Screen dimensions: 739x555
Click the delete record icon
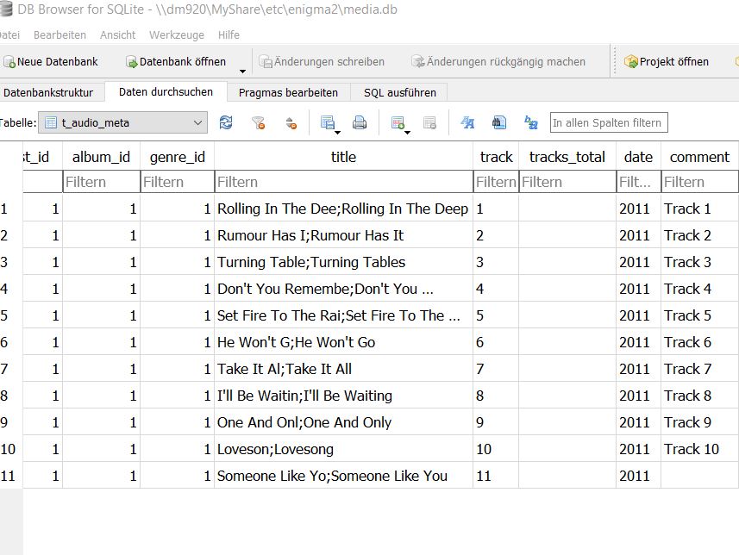(429, 123)
